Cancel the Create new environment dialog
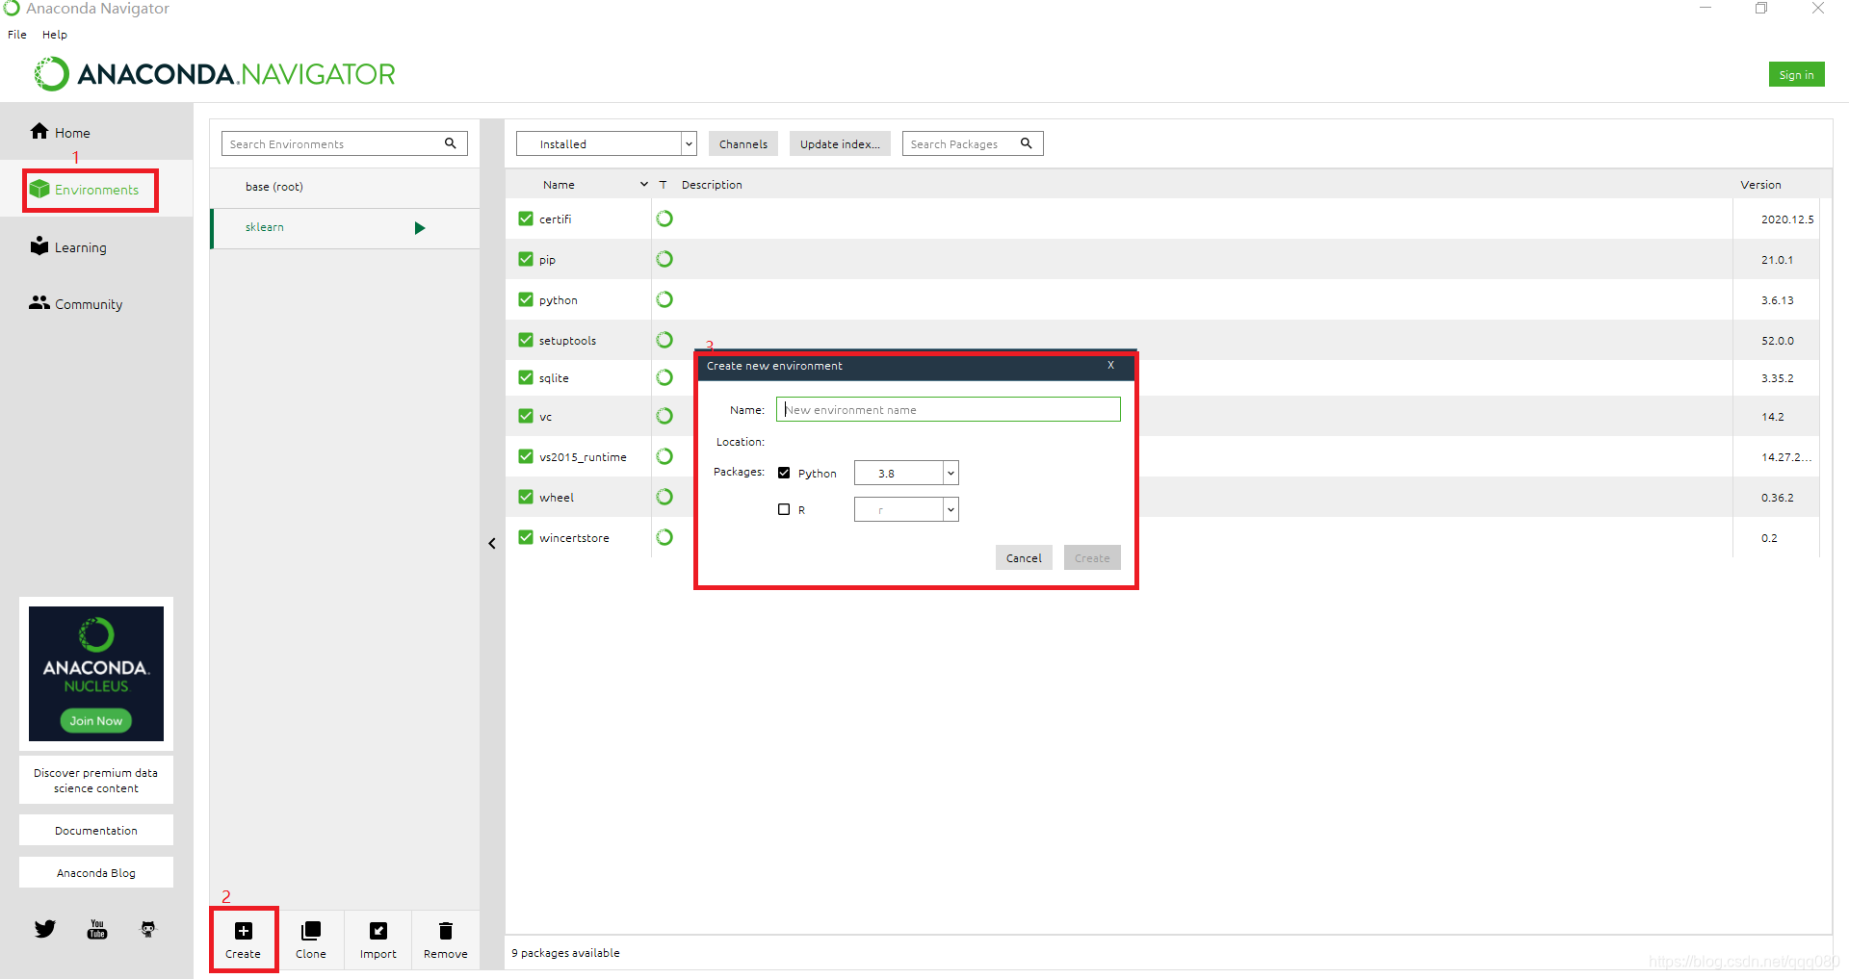Viewport: 1849px width, 979px height. pyautogui.click(x=1024, y=557)
